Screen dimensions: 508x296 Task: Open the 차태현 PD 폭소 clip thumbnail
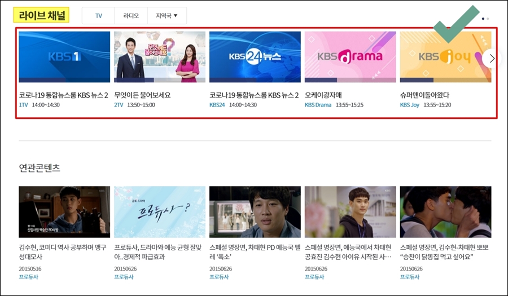coord(255,212)
